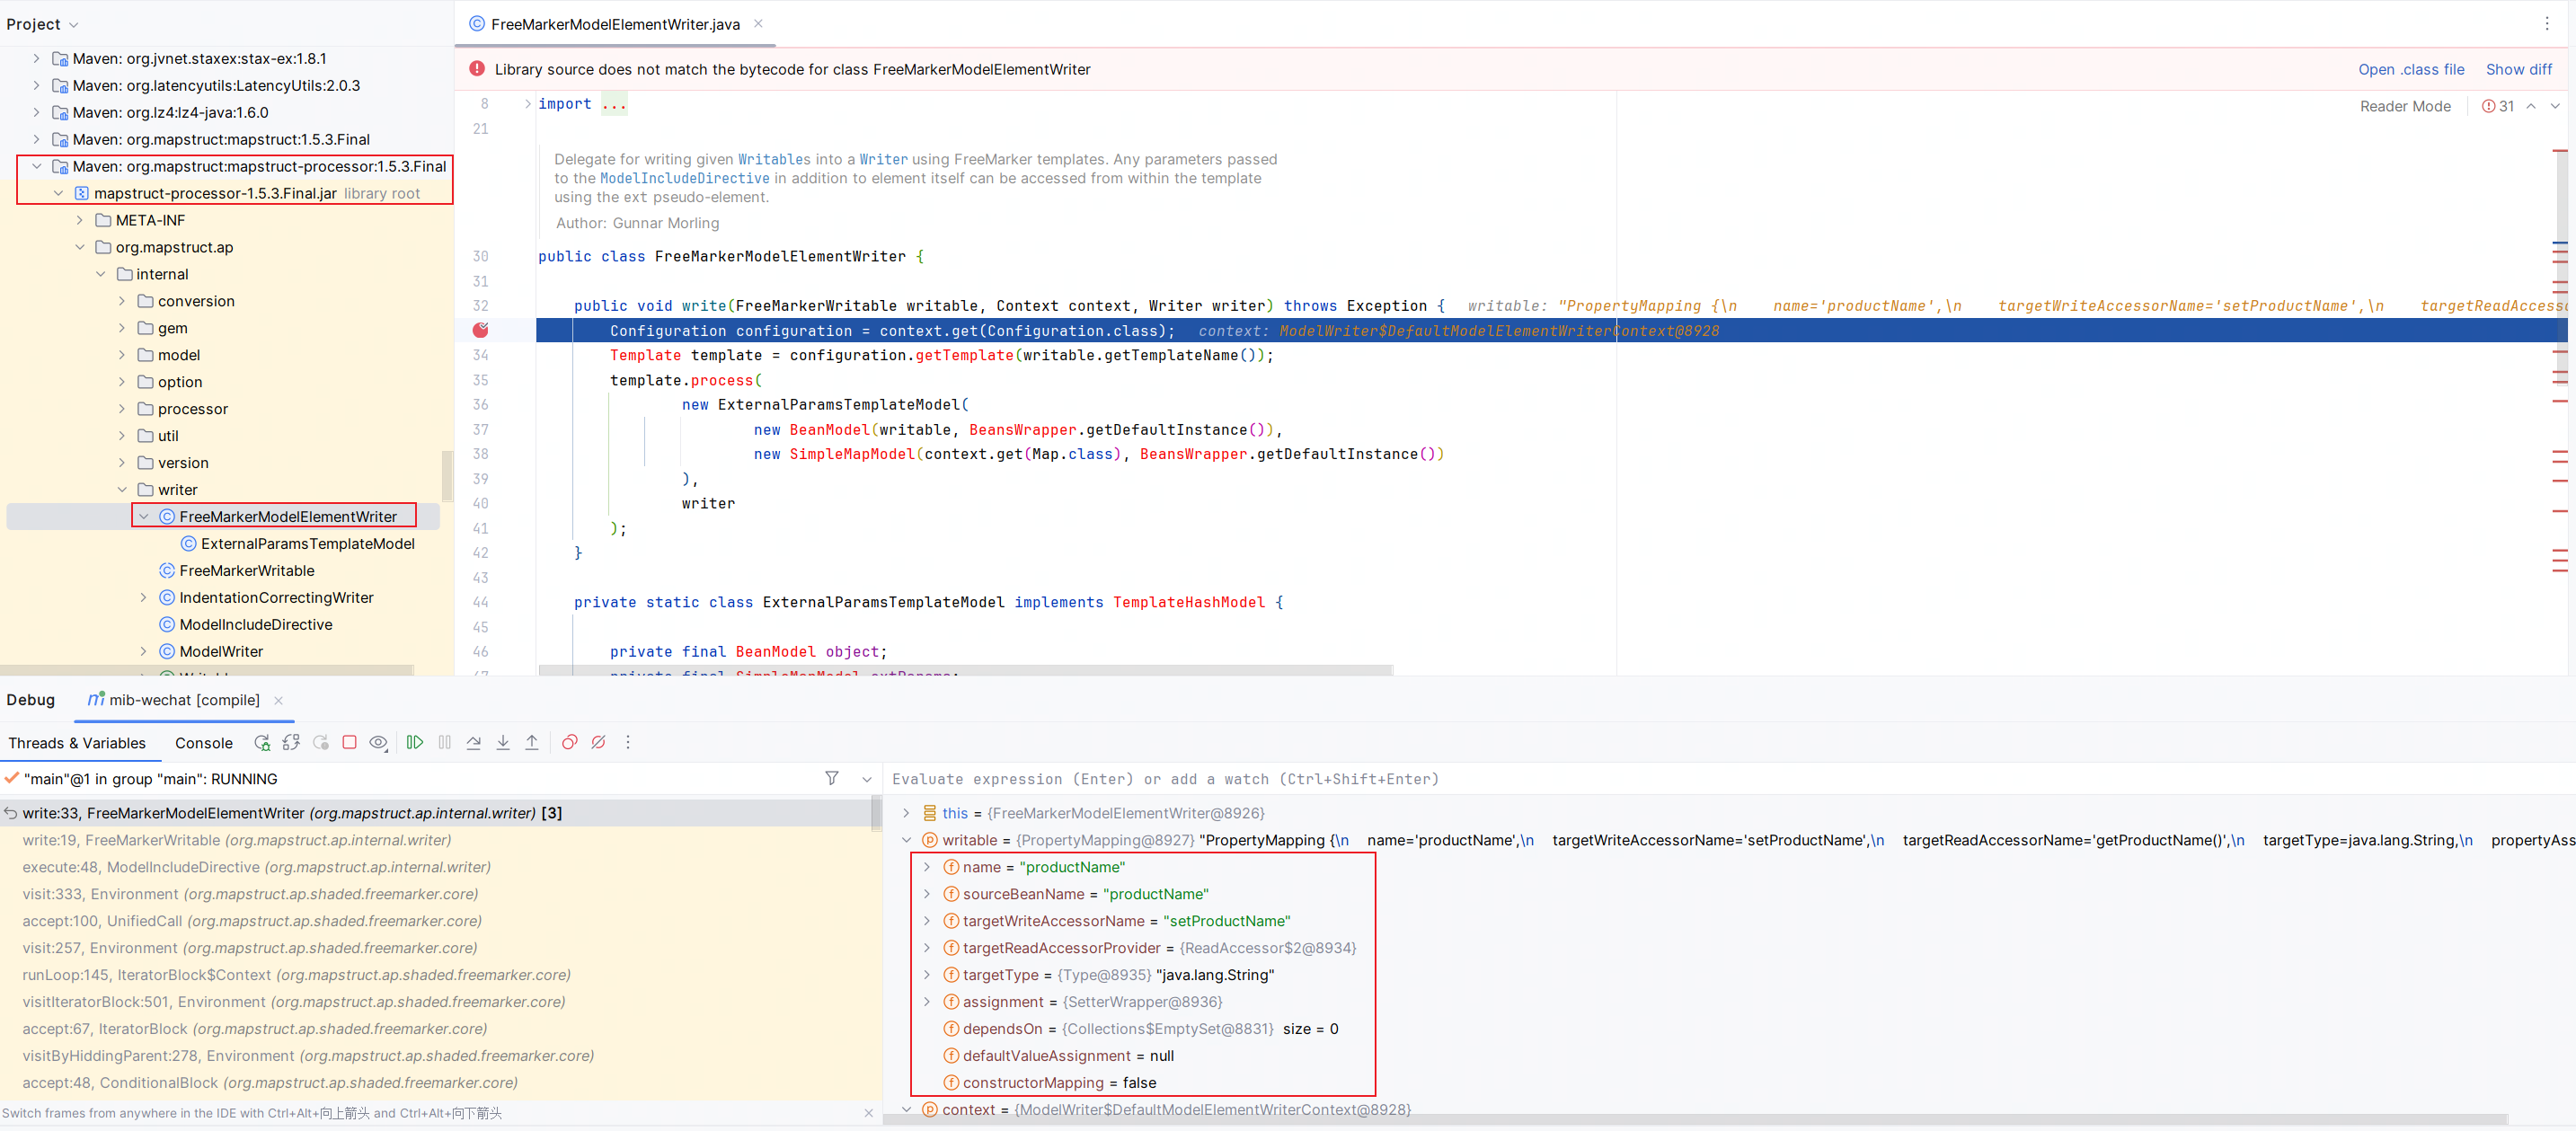Toggle Mute Breakpoints icon
Image resolution: width=2576 pixels, height=1131 pixels.
pyautogui.click(x=598, y=742)
